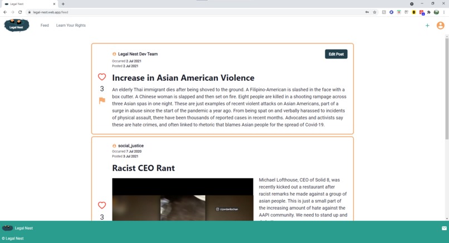Click the scrollbar down arrow
Image resolution: width=449 pixels, height=243 pixels.
[x=447, y=218]
